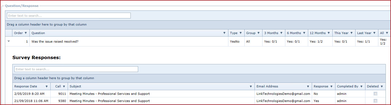Click the Survey Responses group-by panel
Image resolution: width=391 pixels, height=105 pixels.
pyautogui.click(x=199, y=78)
